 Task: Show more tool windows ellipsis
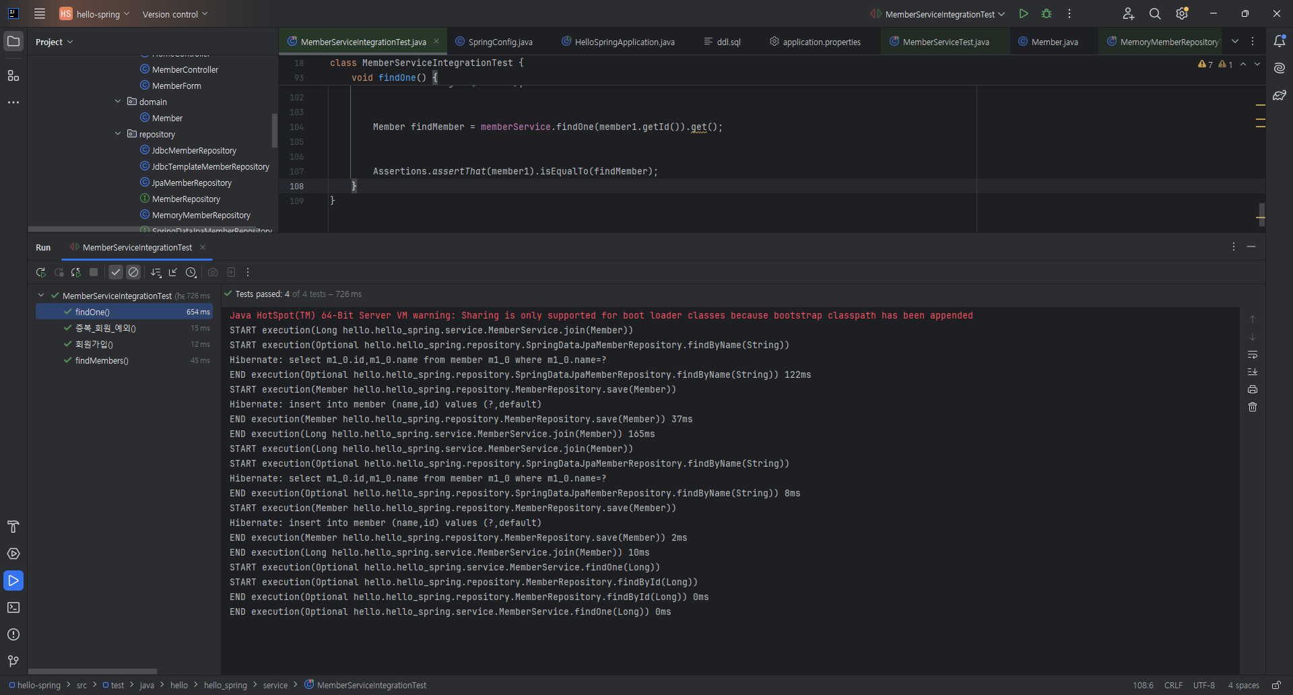[x=13, y=102]
